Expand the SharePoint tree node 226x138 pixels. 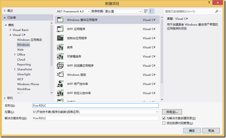tap(15, 69)
